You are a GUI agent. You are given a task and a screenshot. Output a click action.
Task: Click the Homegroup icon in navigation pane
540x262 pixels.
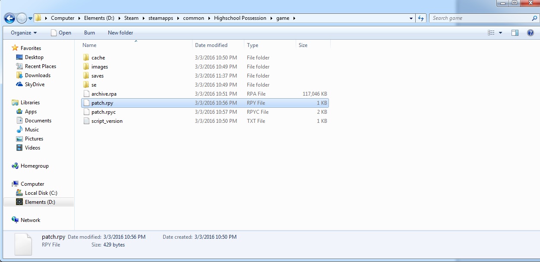(x=15, y=165)
